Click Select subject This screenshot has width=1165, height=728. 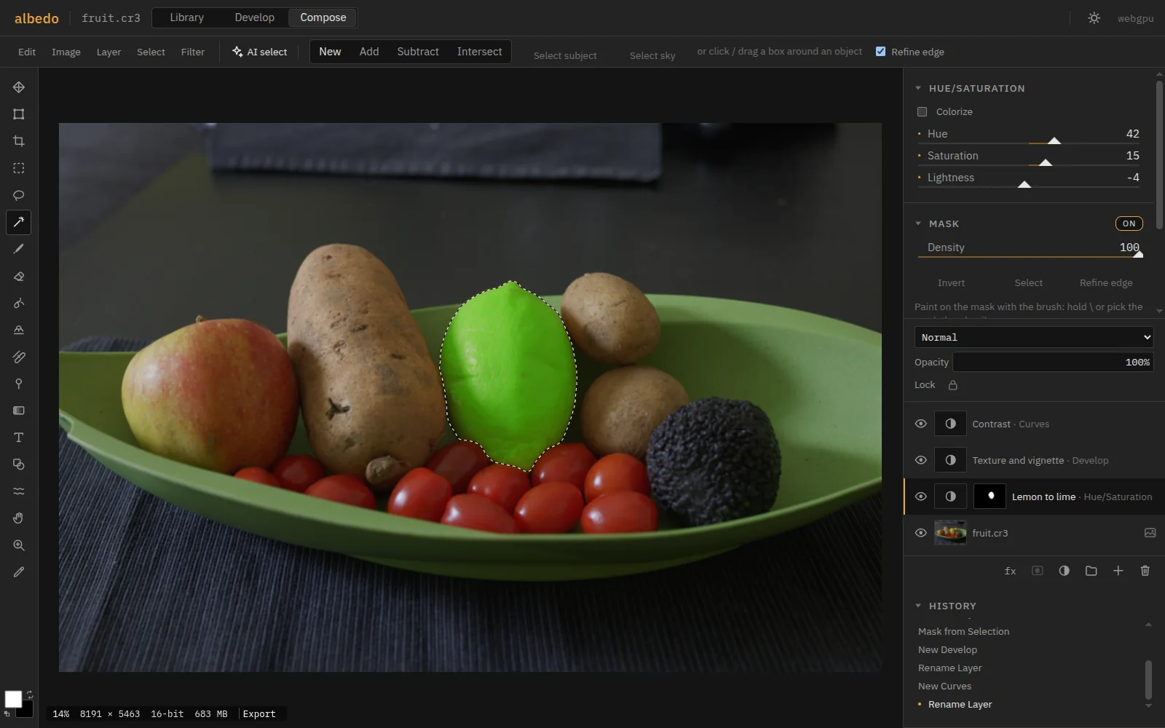565,55
